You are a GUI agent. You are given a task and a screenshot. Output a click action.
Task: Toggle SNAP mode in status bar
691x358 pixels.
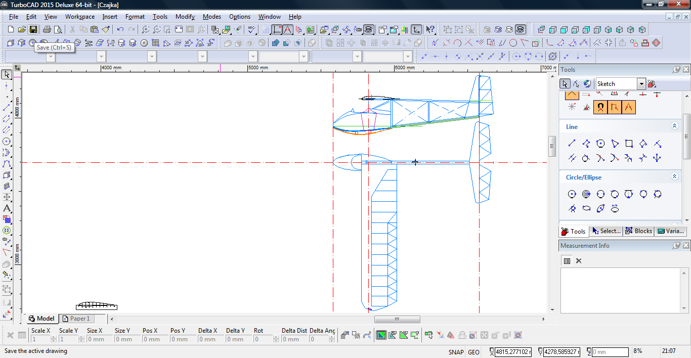click(455, 352)
